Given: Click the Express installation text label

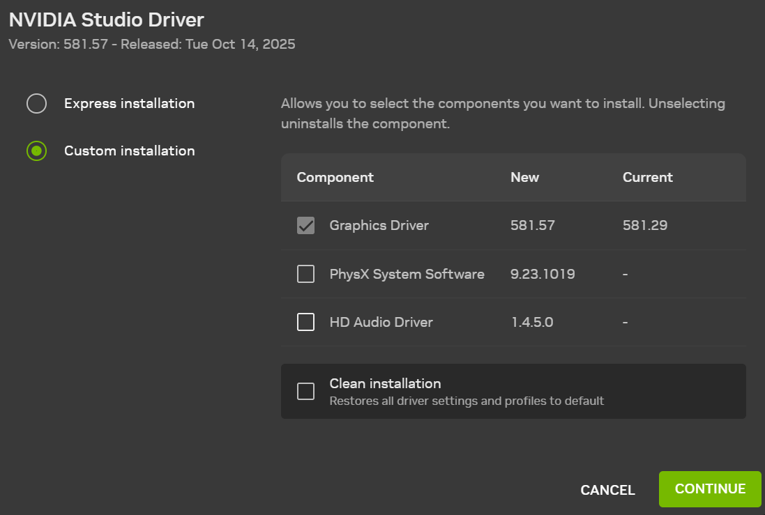Looking at the screenshot, I should click(129, 104).
